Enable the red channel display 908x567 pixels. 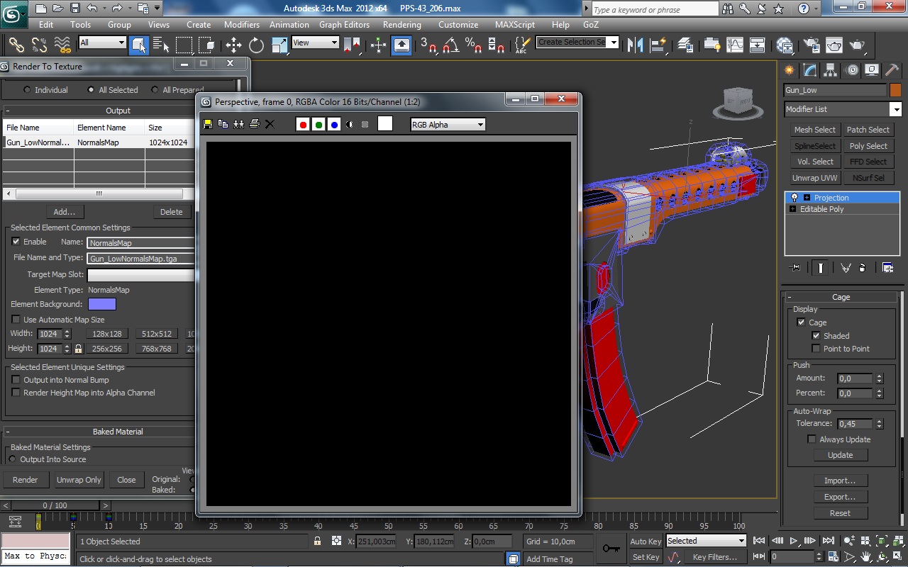click(x=303, y=125)
